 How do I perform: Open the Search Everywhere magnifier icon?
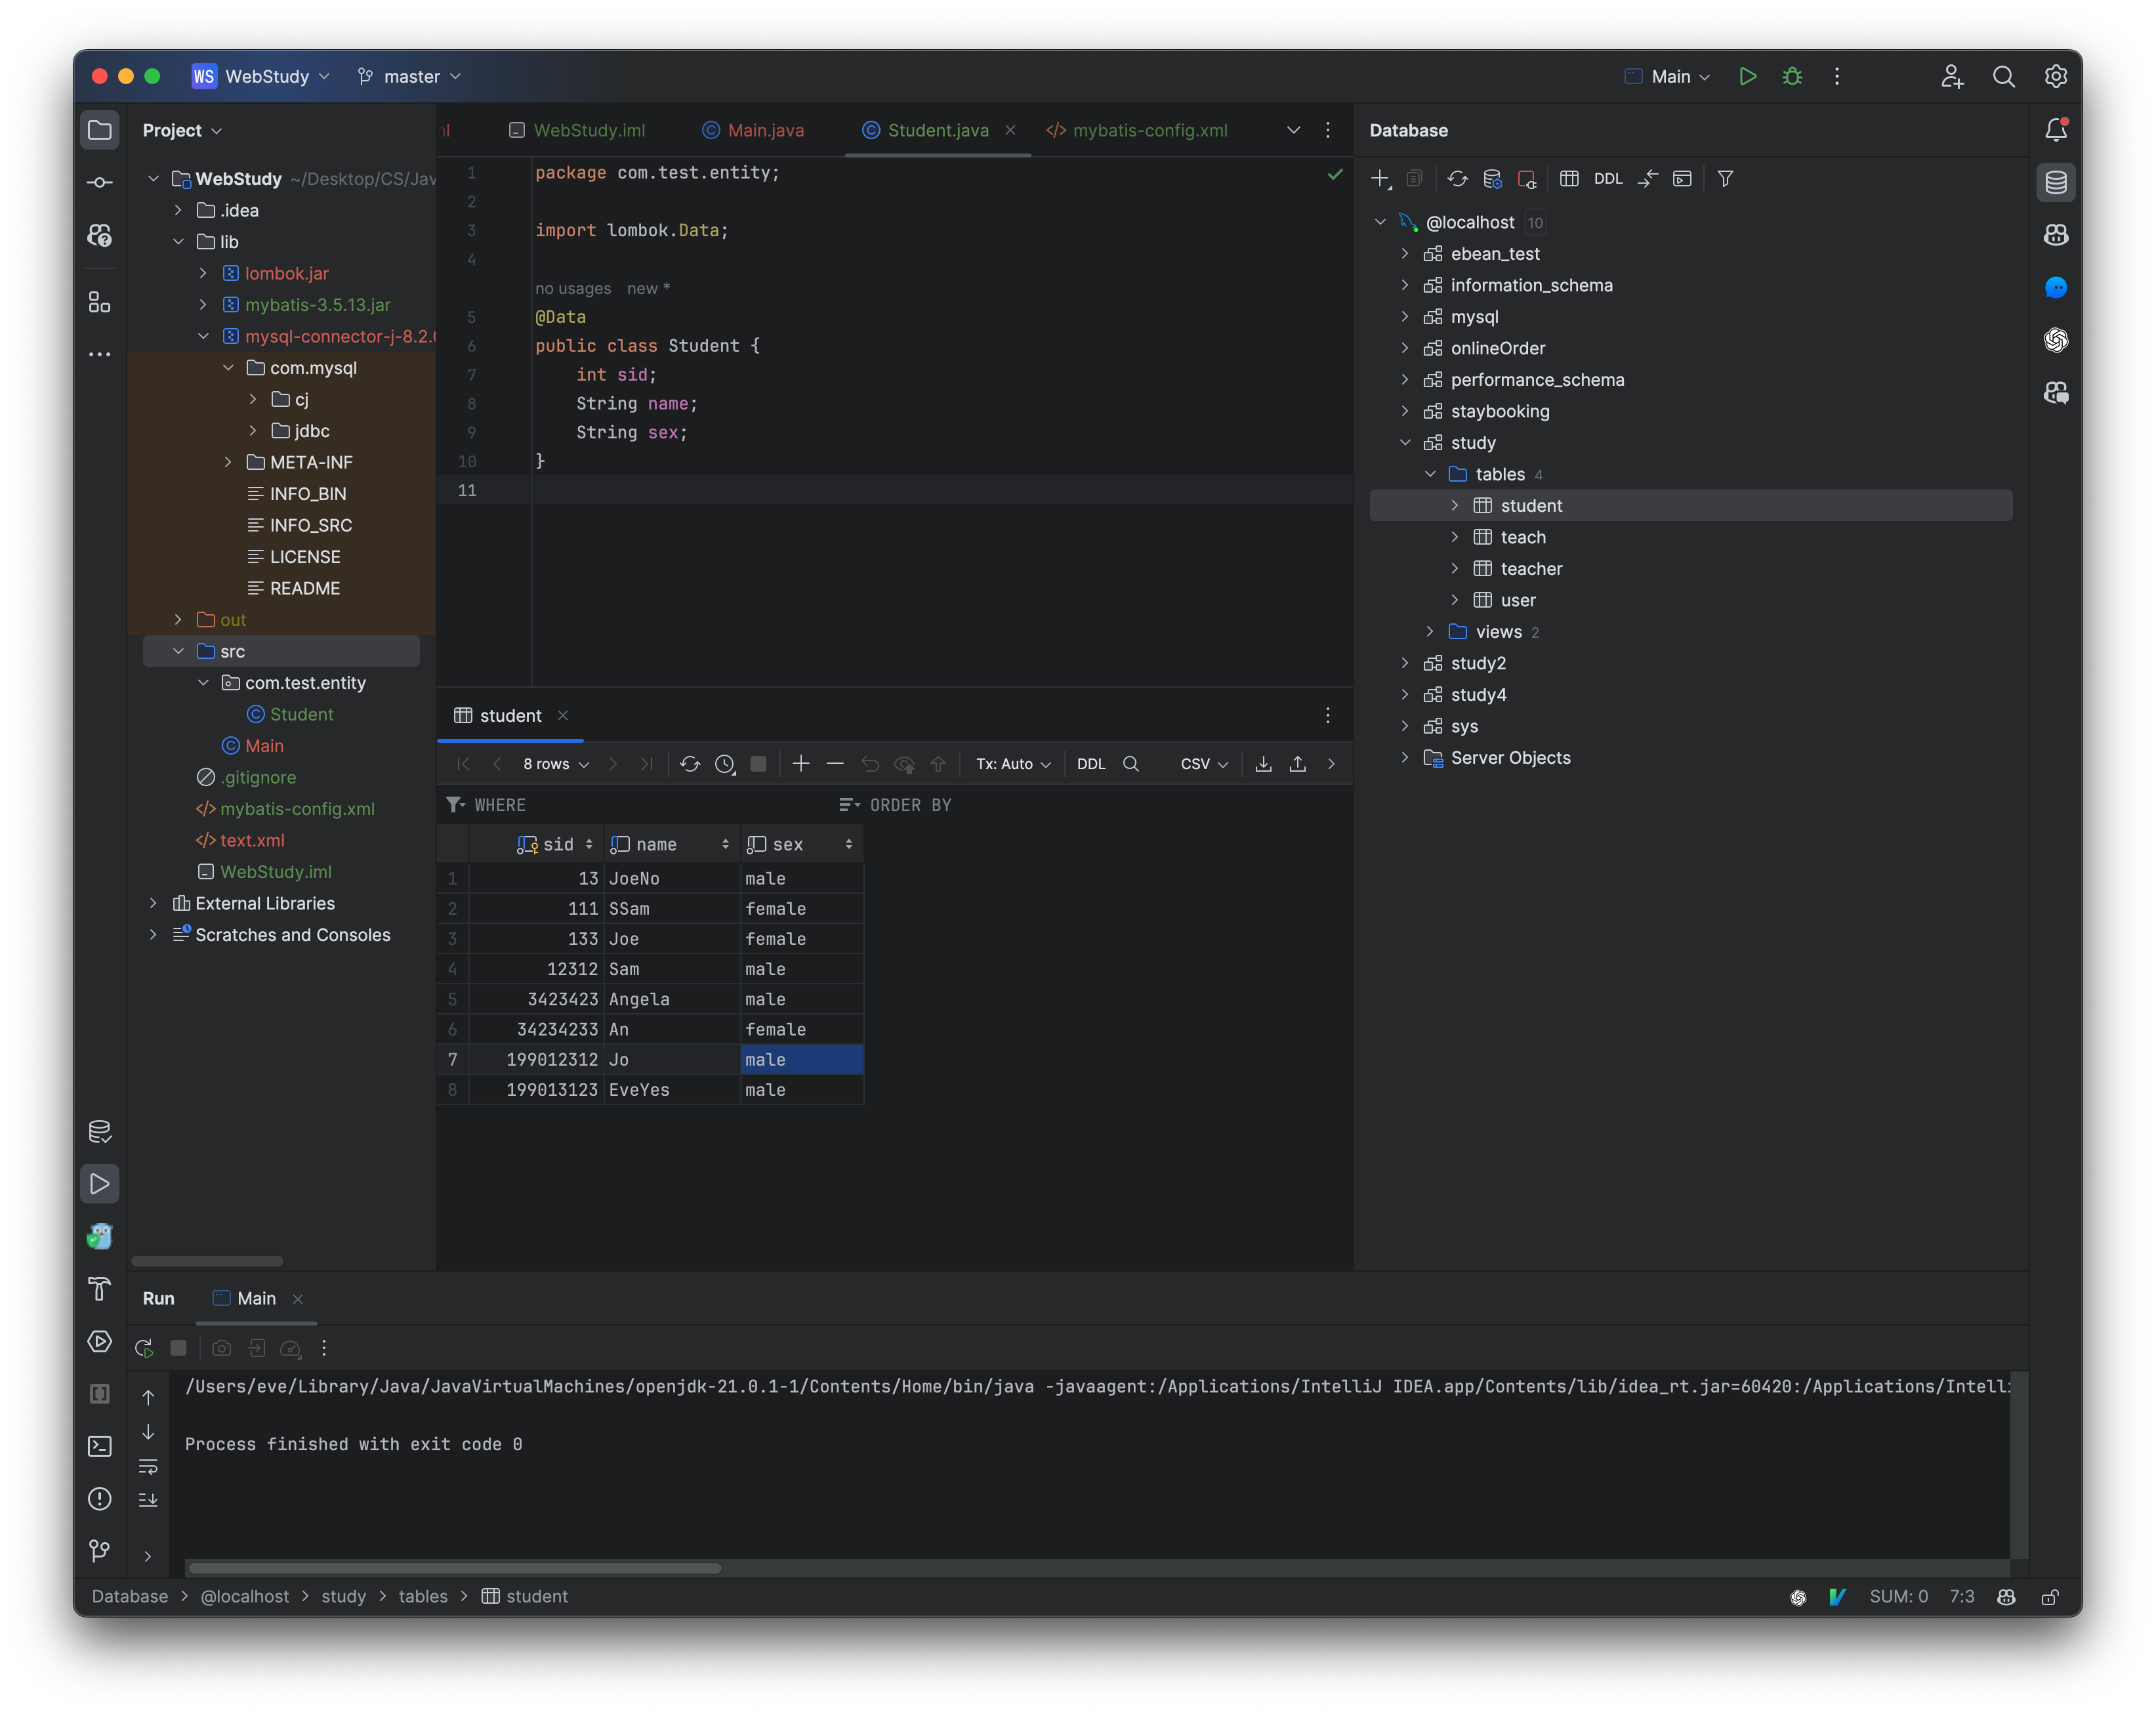point(2004,76)
